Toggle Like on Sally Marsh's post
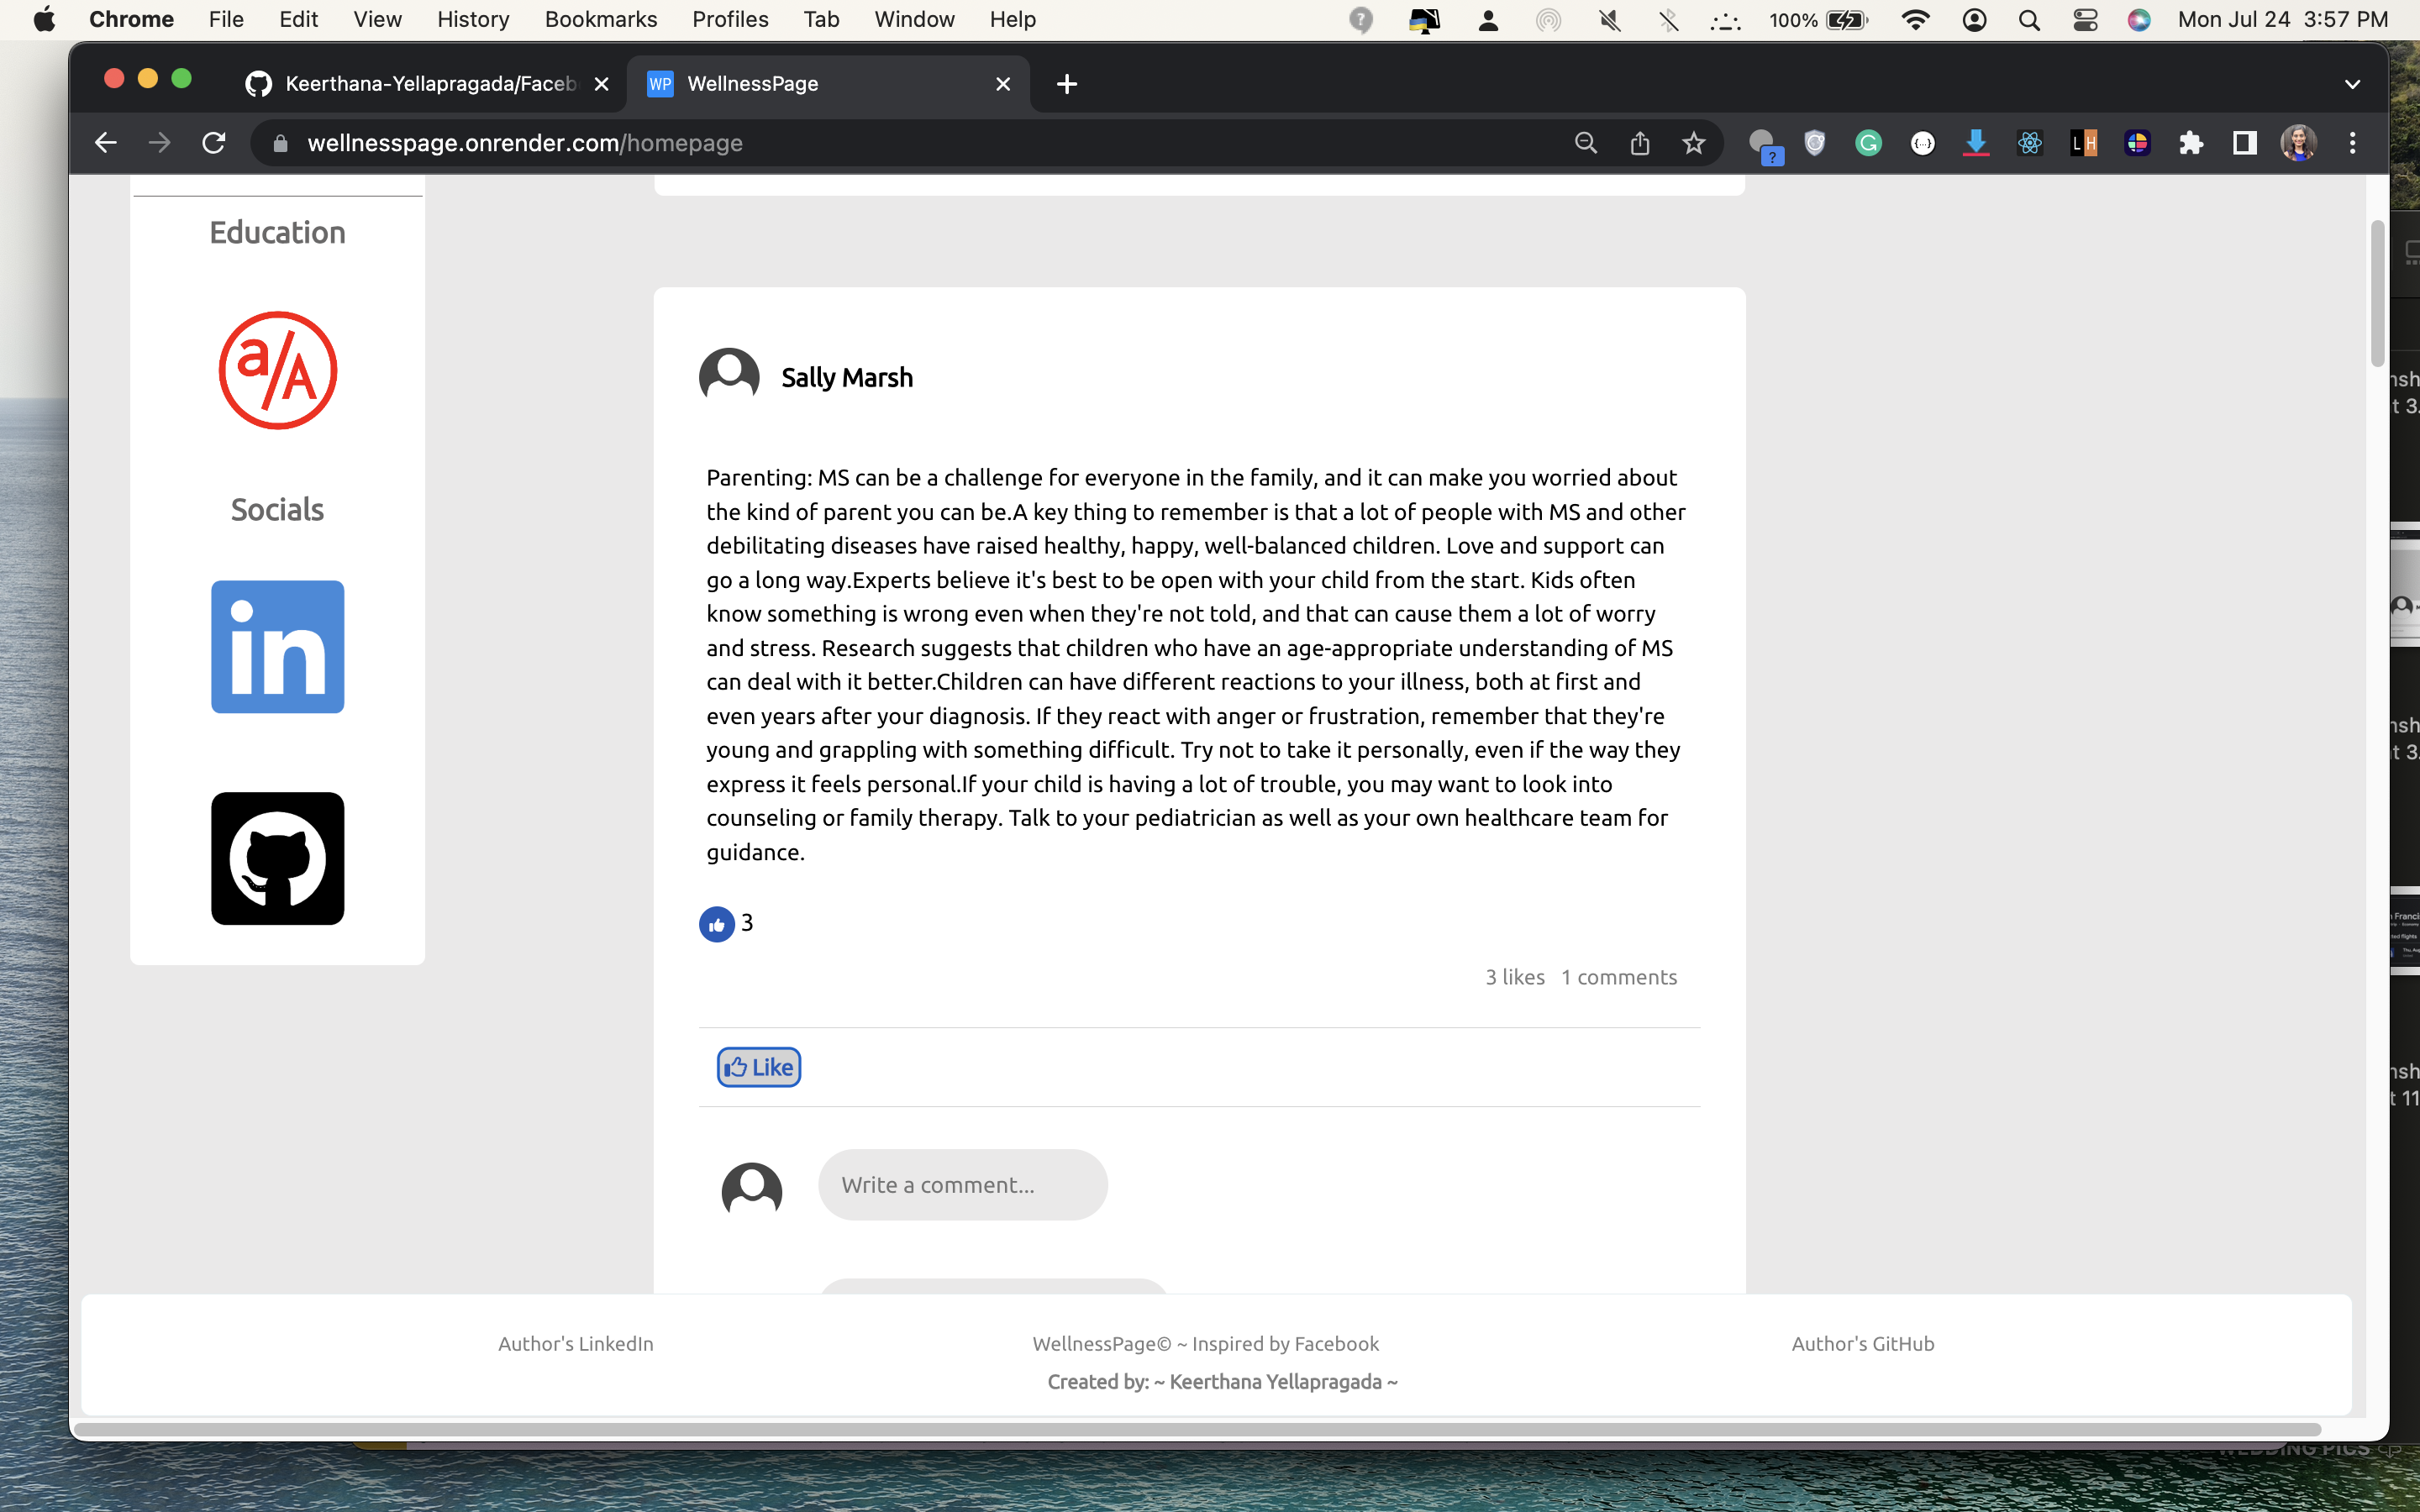2420x1512 pixels. tap(758, 1066)
